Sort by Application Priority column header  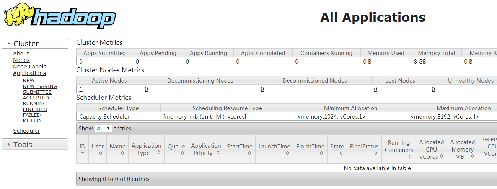click(x=206, y=149)
